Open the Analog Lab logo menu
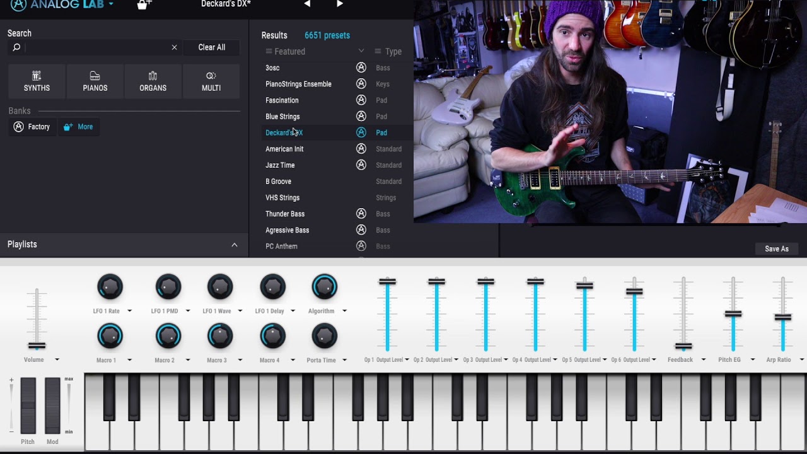This screenshot has height=454, width=807. 62,5
